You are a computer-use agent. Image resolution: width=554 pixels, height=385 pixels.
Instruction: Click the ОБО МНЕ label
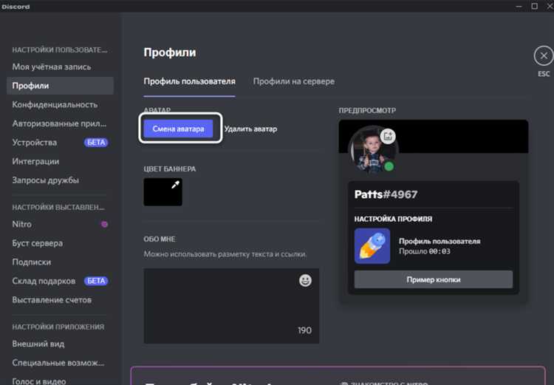[160, 239]
